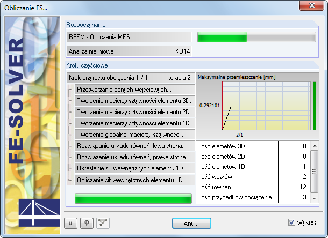Click the vertical green bar beside the graph
The image size is (328, 238).
coord(315,106)
